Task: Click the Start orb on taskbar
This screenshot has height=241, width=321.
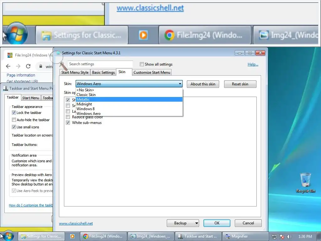Action: (8, 236)
